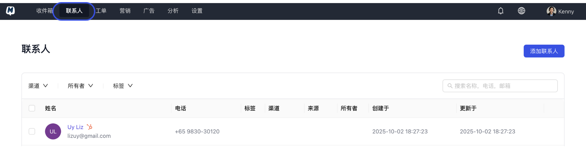Expand the 标签 filter dropdown
586x150 pixels.
(123, 86)
